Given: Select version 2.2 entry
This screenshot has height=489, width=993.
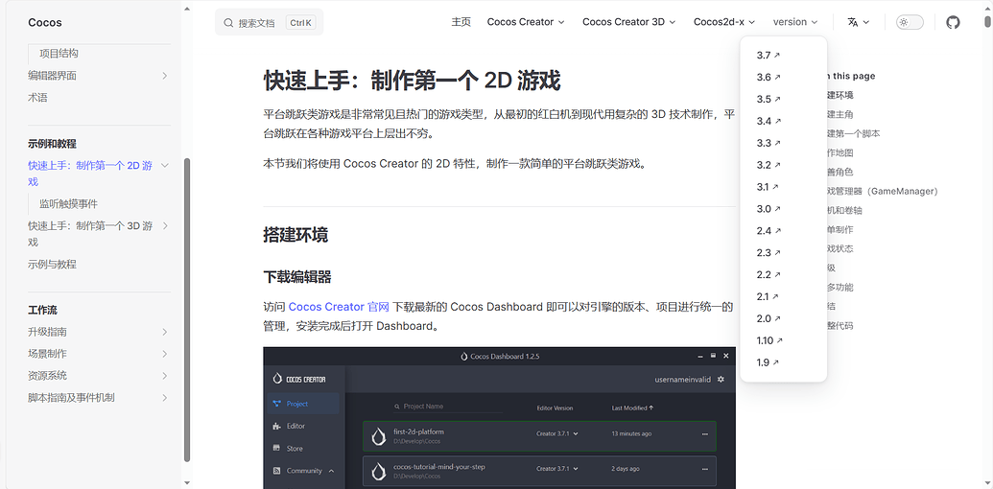Looking at the screenshot, I should (x=768, y=274).
